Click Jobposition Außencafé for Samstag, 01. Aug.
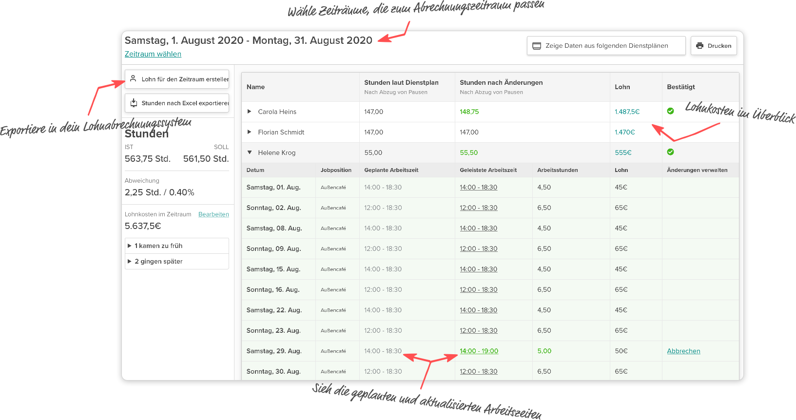This screenshot has height=420, width=796. pyautogui.click(x=333, y=188)
